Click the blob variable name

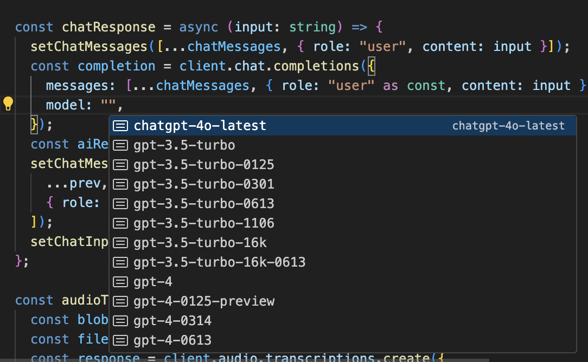pyautogui.click(x=93, y=320)
